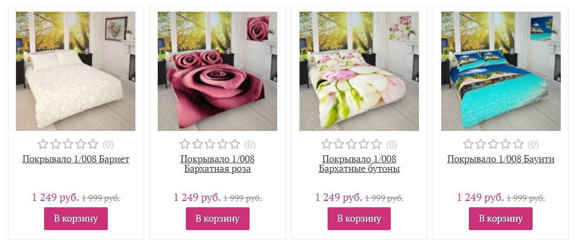Image resolution: width=574 pixels, height=246 pixels.
Task: Open the Покрывало 1/008 Бархатная роза link
Action: pyautogui.click(x=218, y=164)
